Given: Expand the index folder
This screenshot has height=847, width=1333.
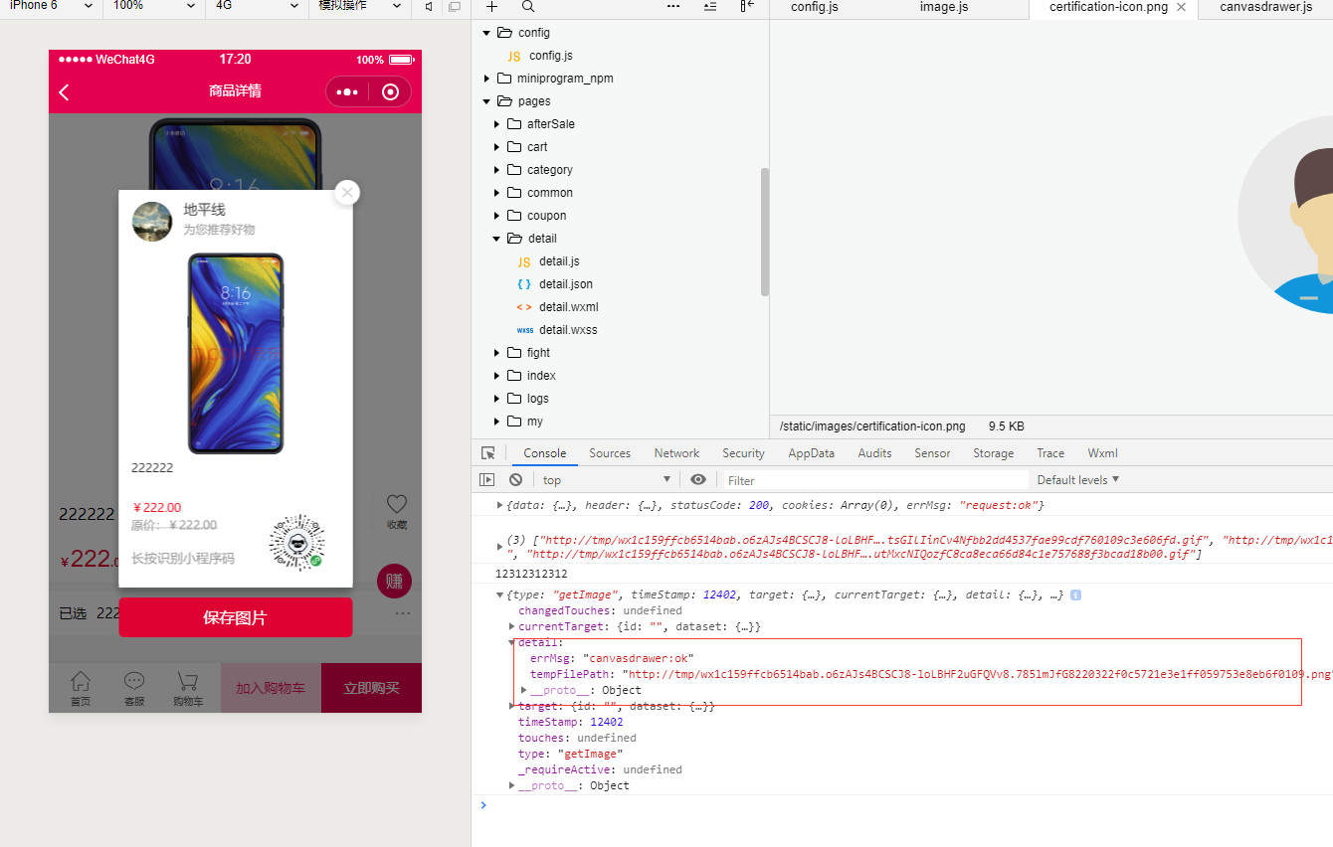Looking at the screenshot, I should (497, 376).
